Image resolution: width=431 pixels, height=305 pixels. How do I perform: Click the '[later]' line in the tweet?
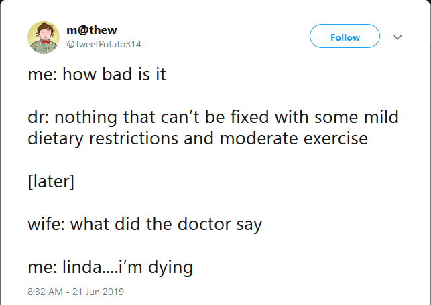pos(51,181)
